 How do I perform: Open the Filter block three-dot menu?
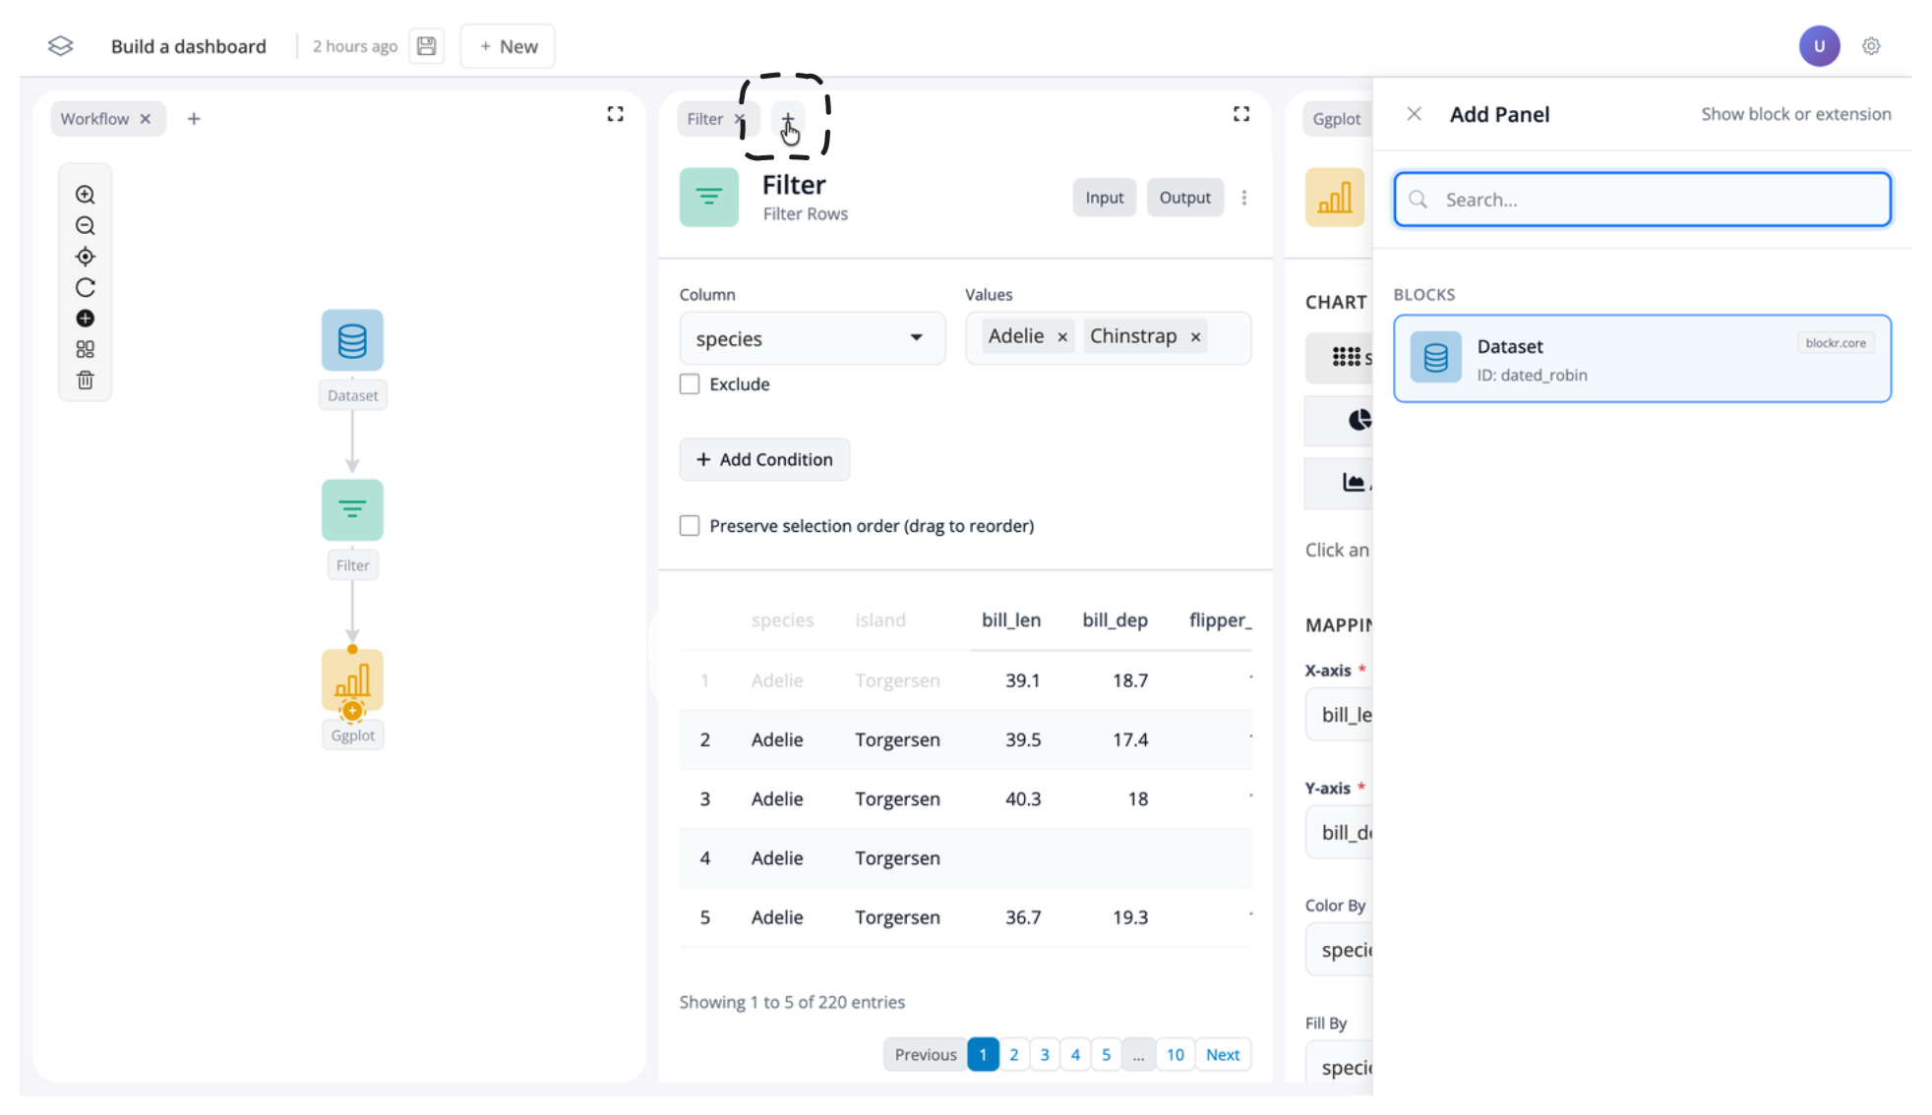coord(1244,198)
